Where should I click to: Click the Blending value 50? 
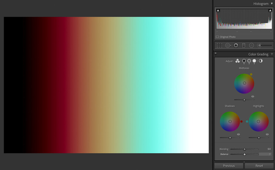[269, 149]
